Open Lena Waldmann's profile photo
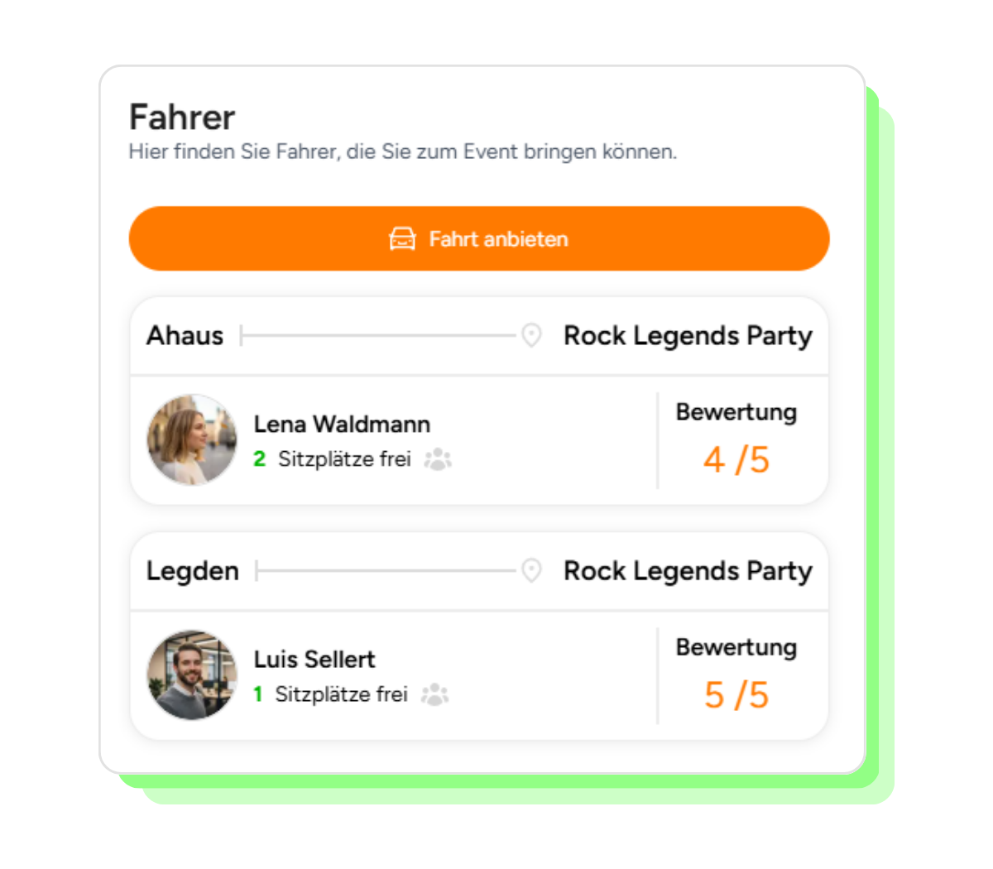The width and height of the screenshot is (993, 869). coord(192,439)
